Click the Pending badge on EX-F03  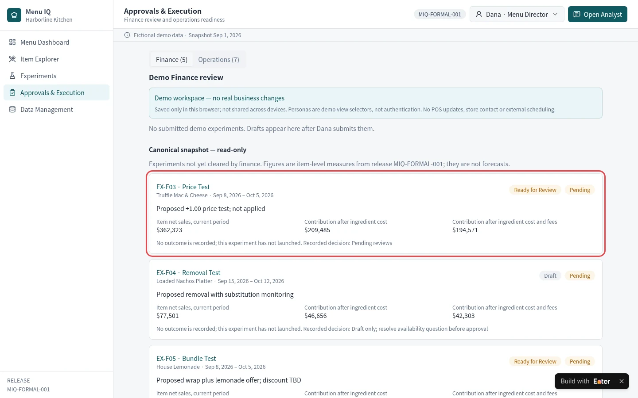click(x=580, y=190)
